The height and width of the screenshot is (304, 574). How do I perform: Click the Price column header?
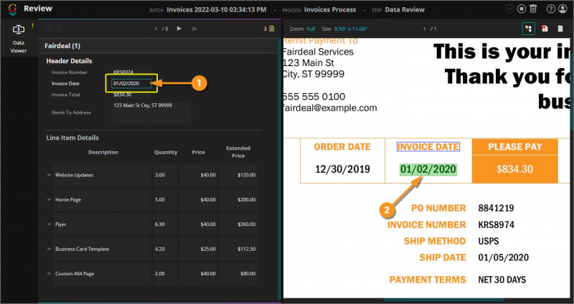(199, 152)
